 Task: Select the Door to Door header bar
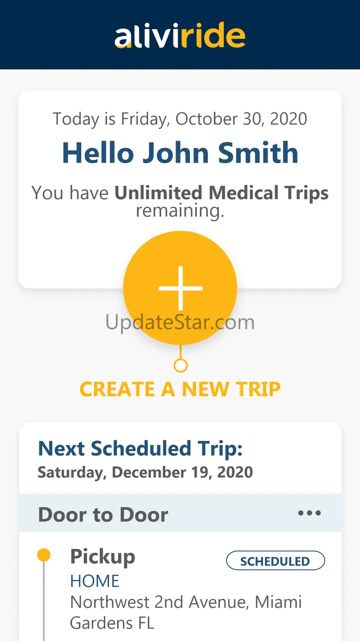pos(180,513)
